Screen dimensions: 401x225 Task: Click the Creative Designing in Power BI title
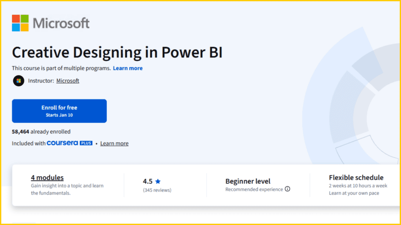pos(117,52)
